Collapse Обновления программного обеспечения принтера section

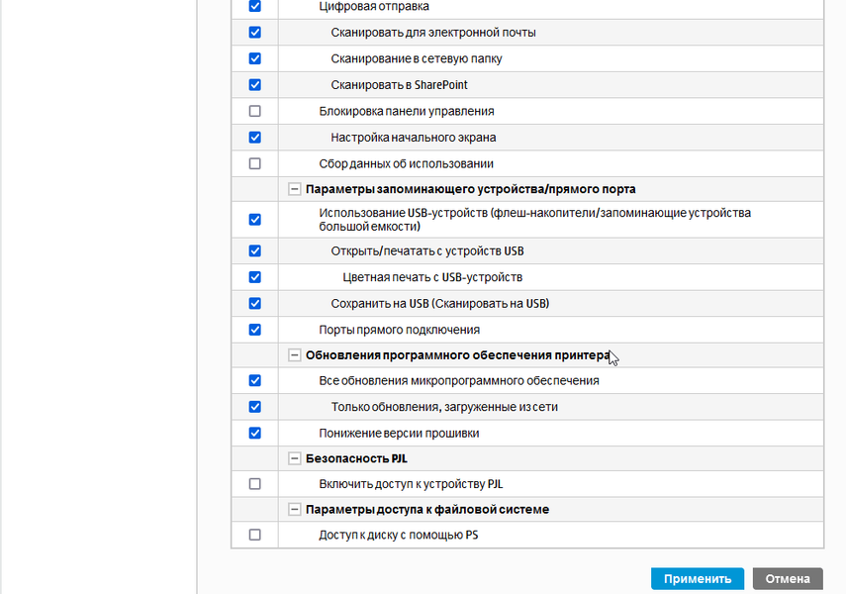click(x=294, y=354)
